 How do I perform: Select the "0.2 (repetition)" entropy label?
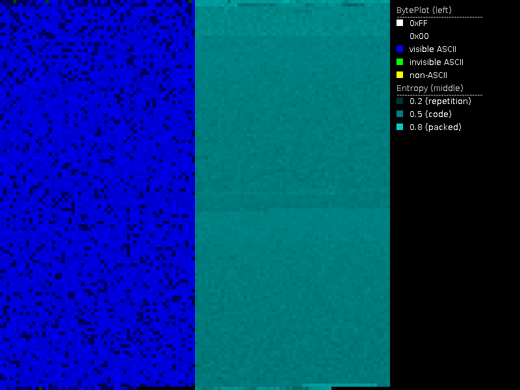pyautogui.click(x=440, y=101)
